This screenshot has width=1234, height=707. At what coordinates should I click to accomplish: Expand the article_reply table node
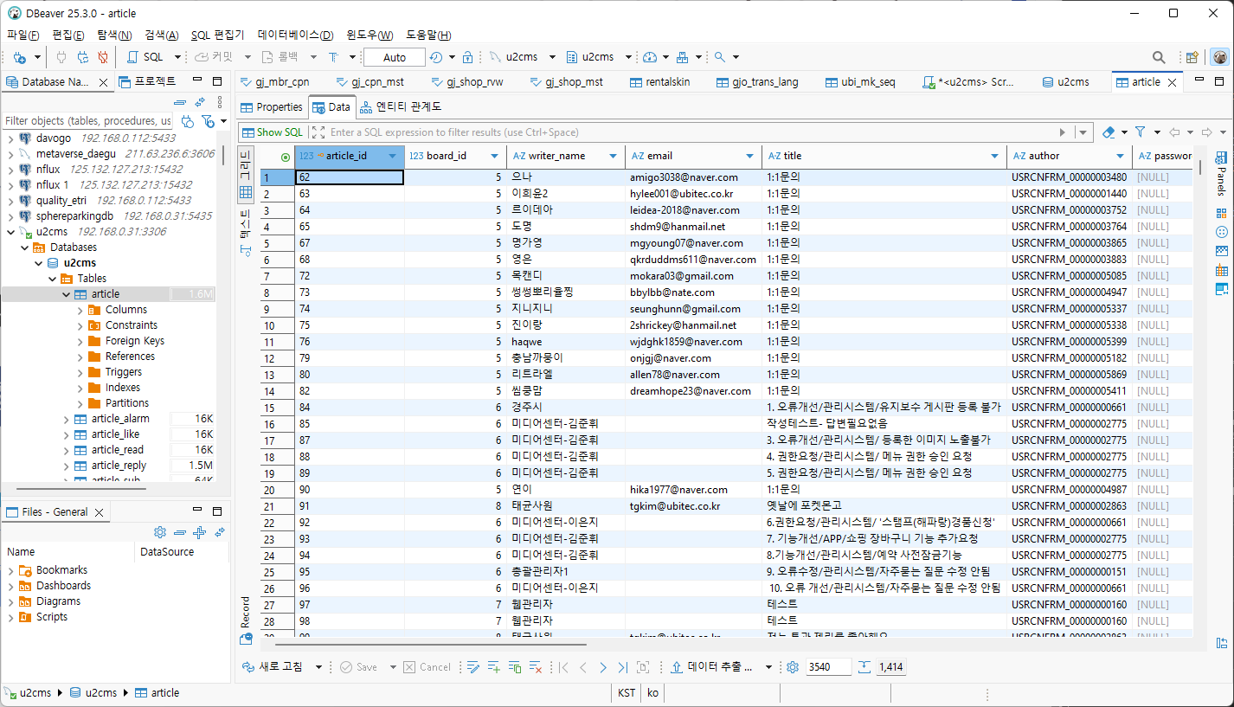coord(67,466)
